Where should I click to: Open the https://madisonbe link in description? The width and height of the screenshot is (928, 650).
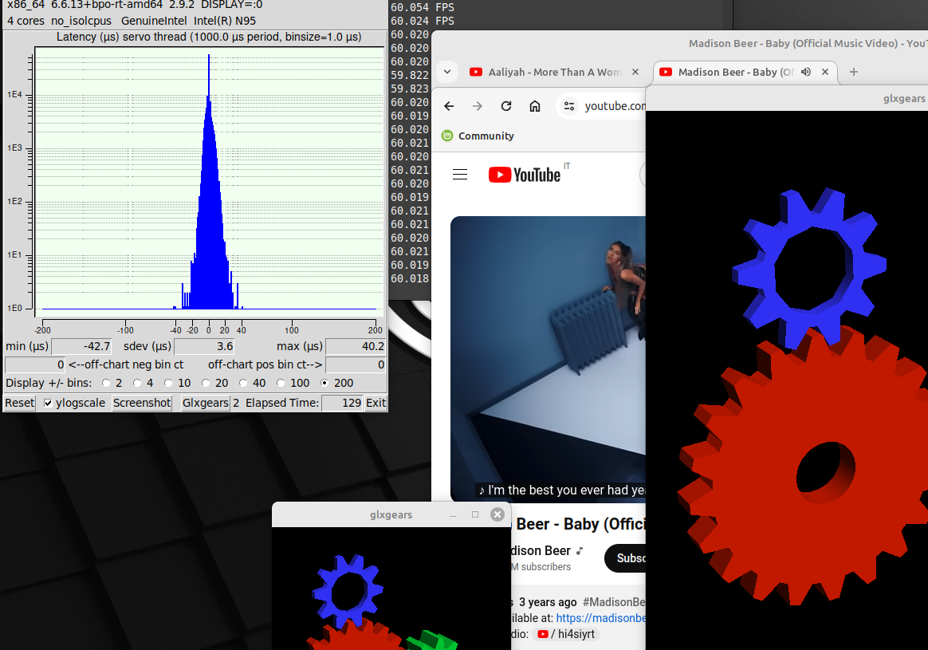point(600,618)
